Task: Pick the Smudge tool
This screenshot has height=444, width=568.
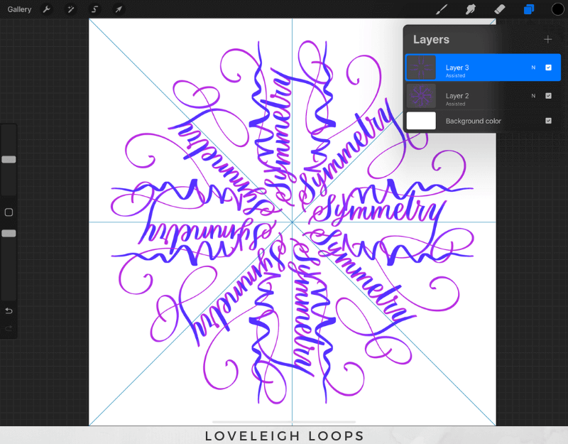Action: (x=470, y=9)
